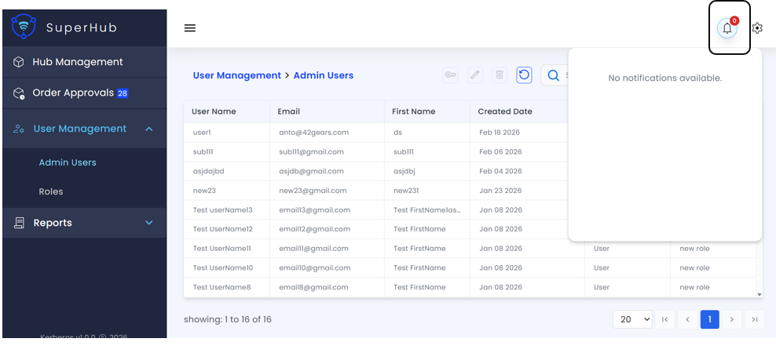Click the SuperHub shield logo
The image size is (776, 353).
pos(24,27)
